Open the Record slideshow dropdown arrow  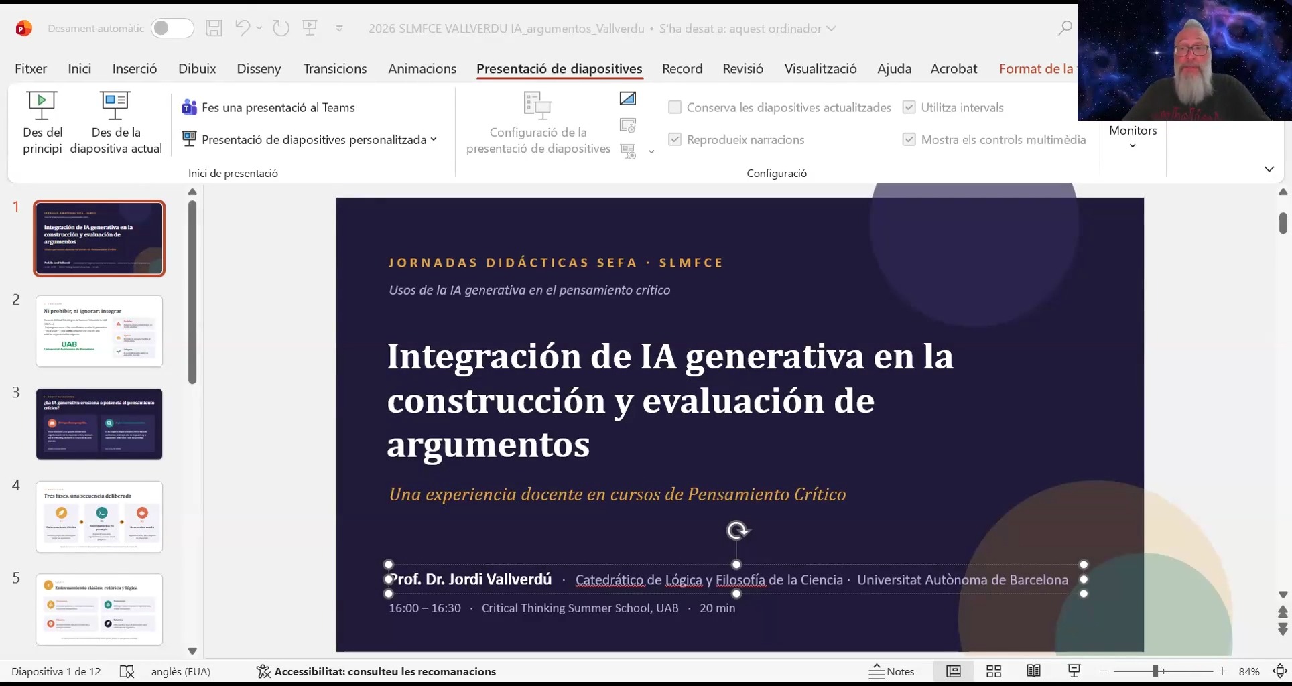(x=651, y=152)
